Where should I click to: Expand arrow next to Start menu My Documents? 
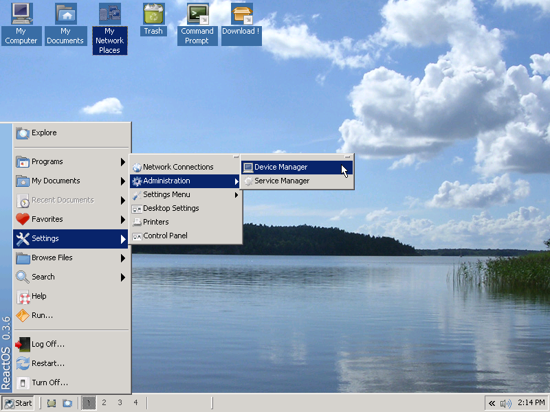pyautogui.click(x=123, y=181)
